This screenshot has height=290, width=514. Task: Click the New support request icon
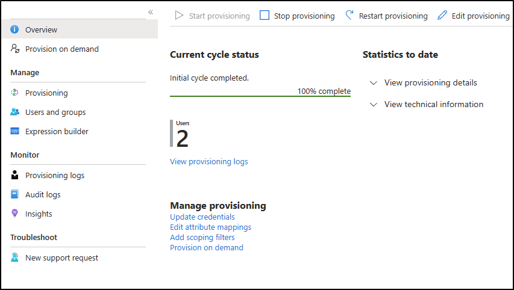tap(15, 258)
